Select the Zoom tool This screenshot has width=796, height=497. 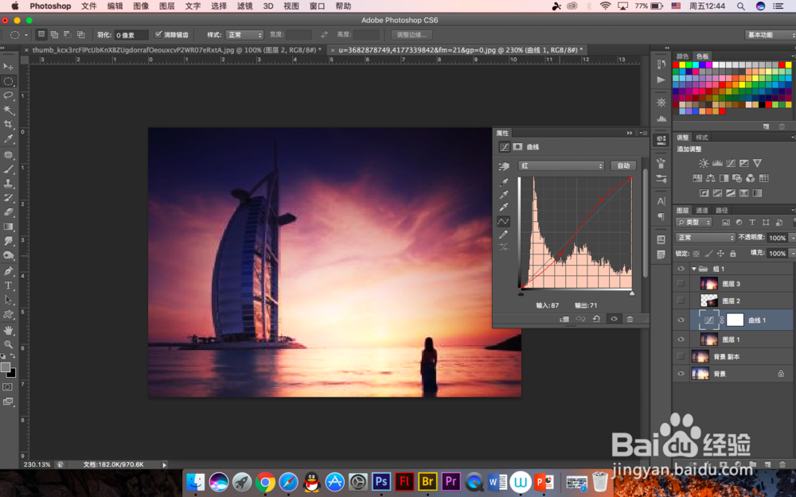click(8, 344)
